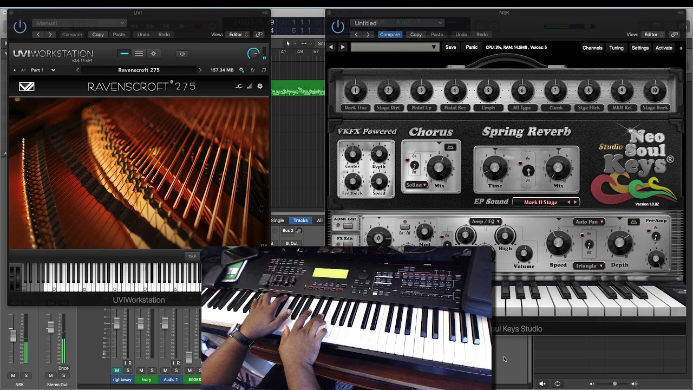This screenshot has width=693, height=390.
Task: Open the UVI fx page icon
Action: coord(252,70)
